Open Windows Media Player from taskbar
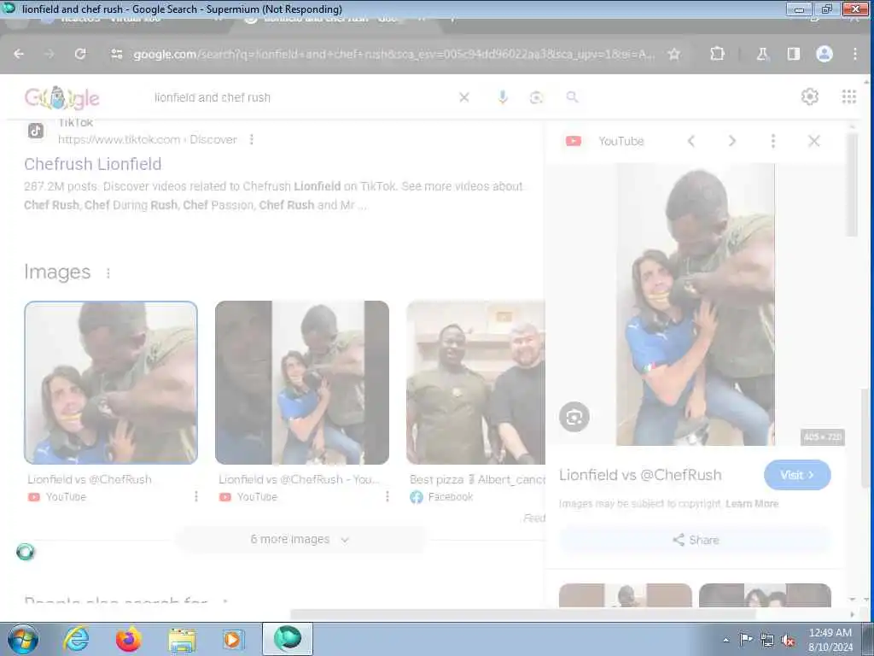This screenshot has height=656, width=874. pos(233,639)
